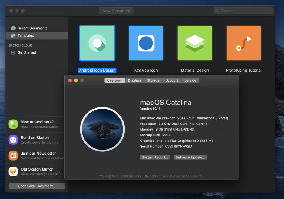Select the Android Icon Design template thumbnail

[x=97, y=43]
